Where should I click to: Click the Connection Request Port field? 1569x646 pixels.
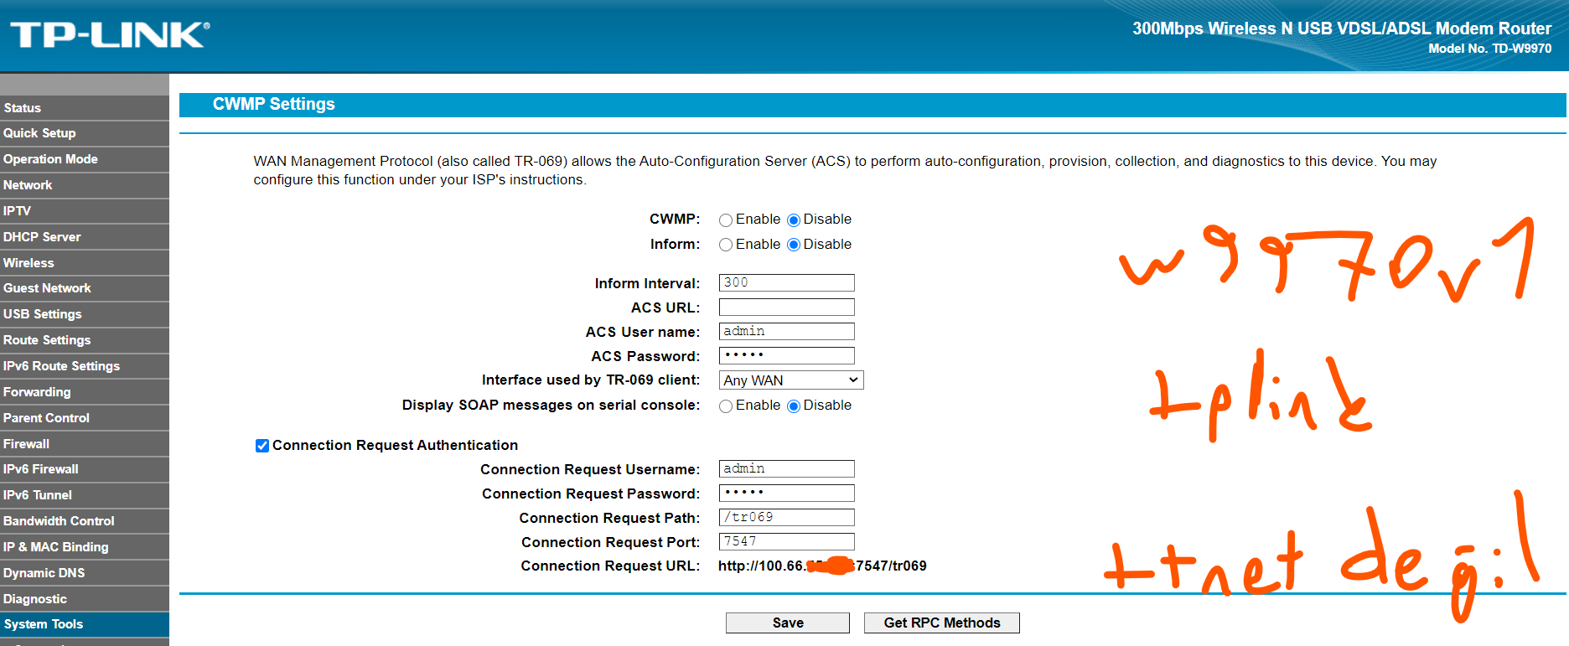[x=787, y=542]
